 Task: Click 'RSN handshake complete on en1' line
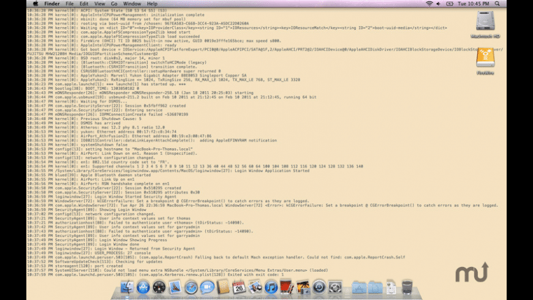coord(98,184)
